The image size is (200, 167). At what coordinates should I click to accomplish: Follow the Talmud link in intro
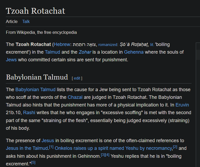[52, 52]
